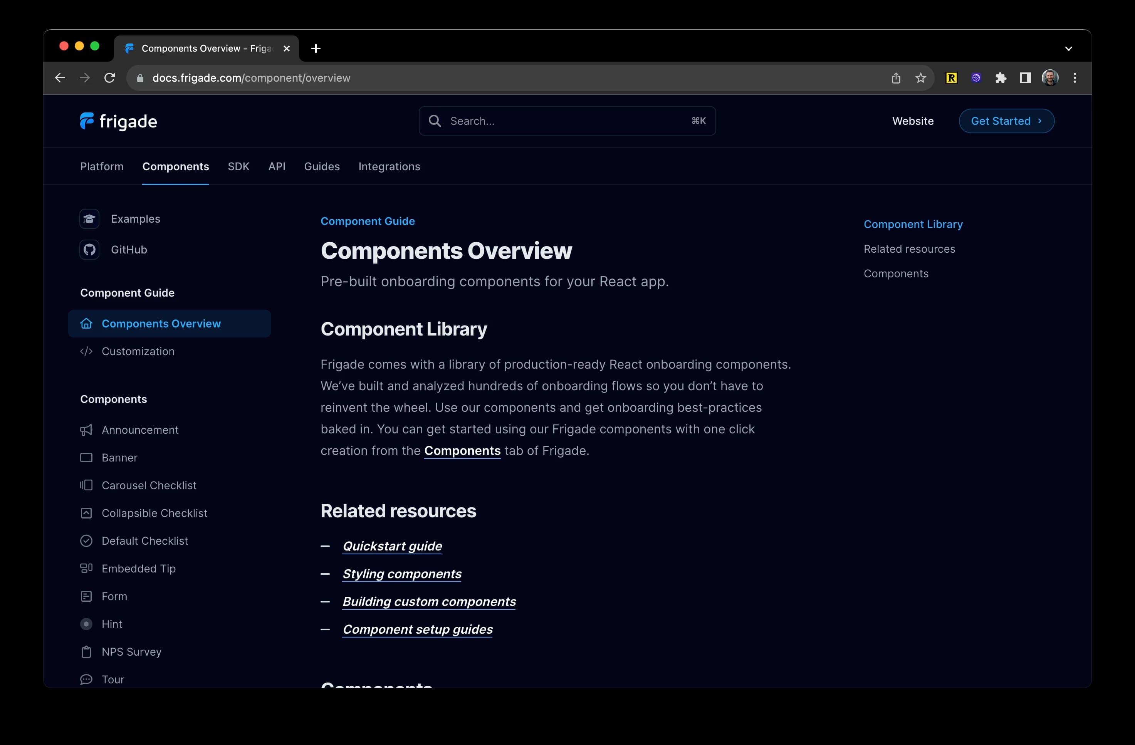This screenshot has height=745, width=1135.
Task: Open the extensions puzzle piece menu
Action: pos(1001,78)
